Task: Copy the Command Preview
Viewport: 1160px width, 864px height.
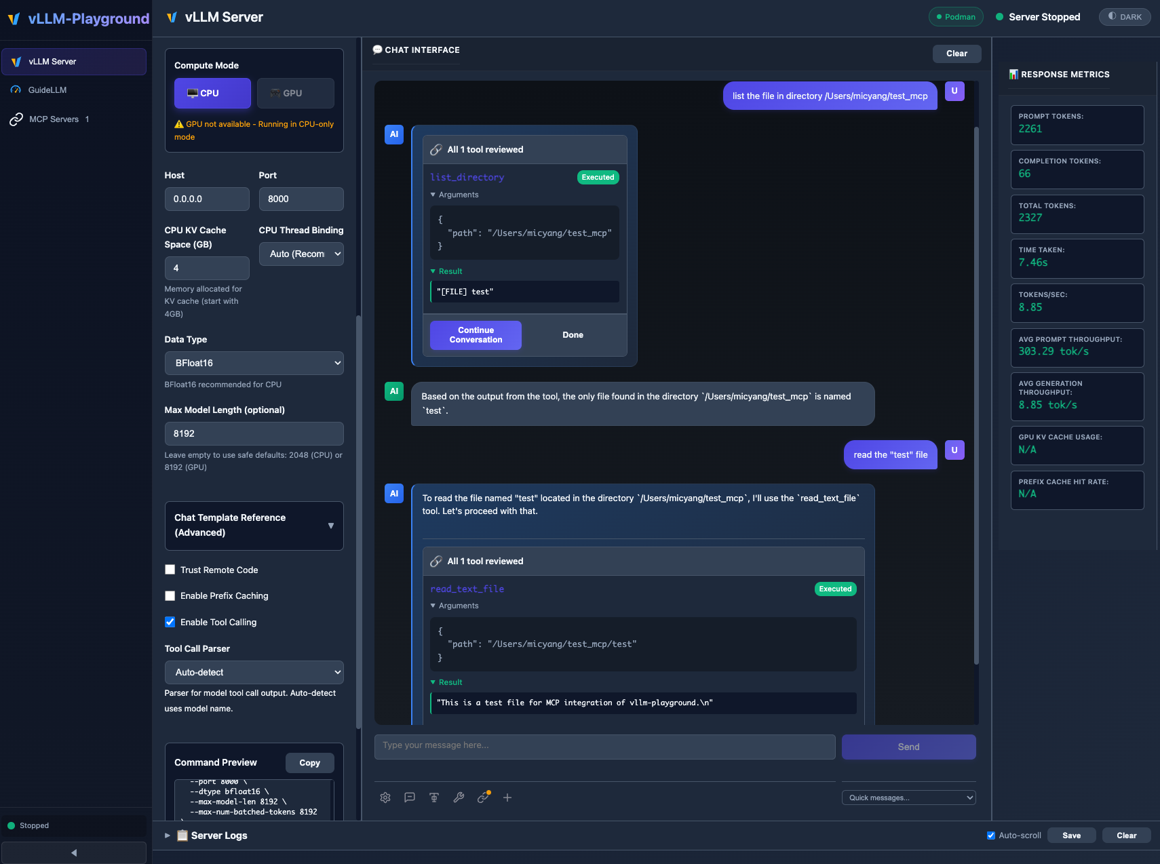Action: click(309, 762)
